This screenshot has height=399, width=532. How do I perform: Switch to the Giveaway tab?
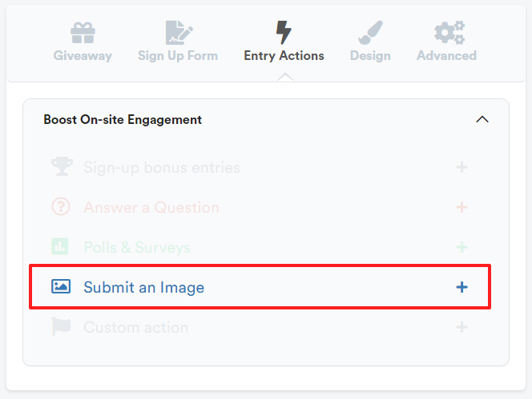click(x=83, y=42)
